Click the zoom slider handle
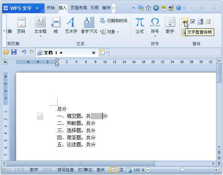This screenshot has width=223, height=175. [183, 170]
